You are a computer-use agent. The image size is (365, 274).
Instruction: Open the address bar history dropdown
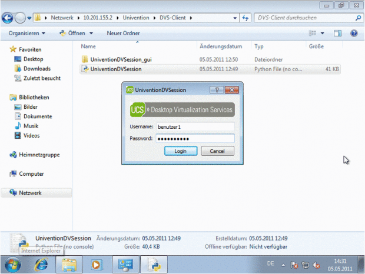(235, 18)
